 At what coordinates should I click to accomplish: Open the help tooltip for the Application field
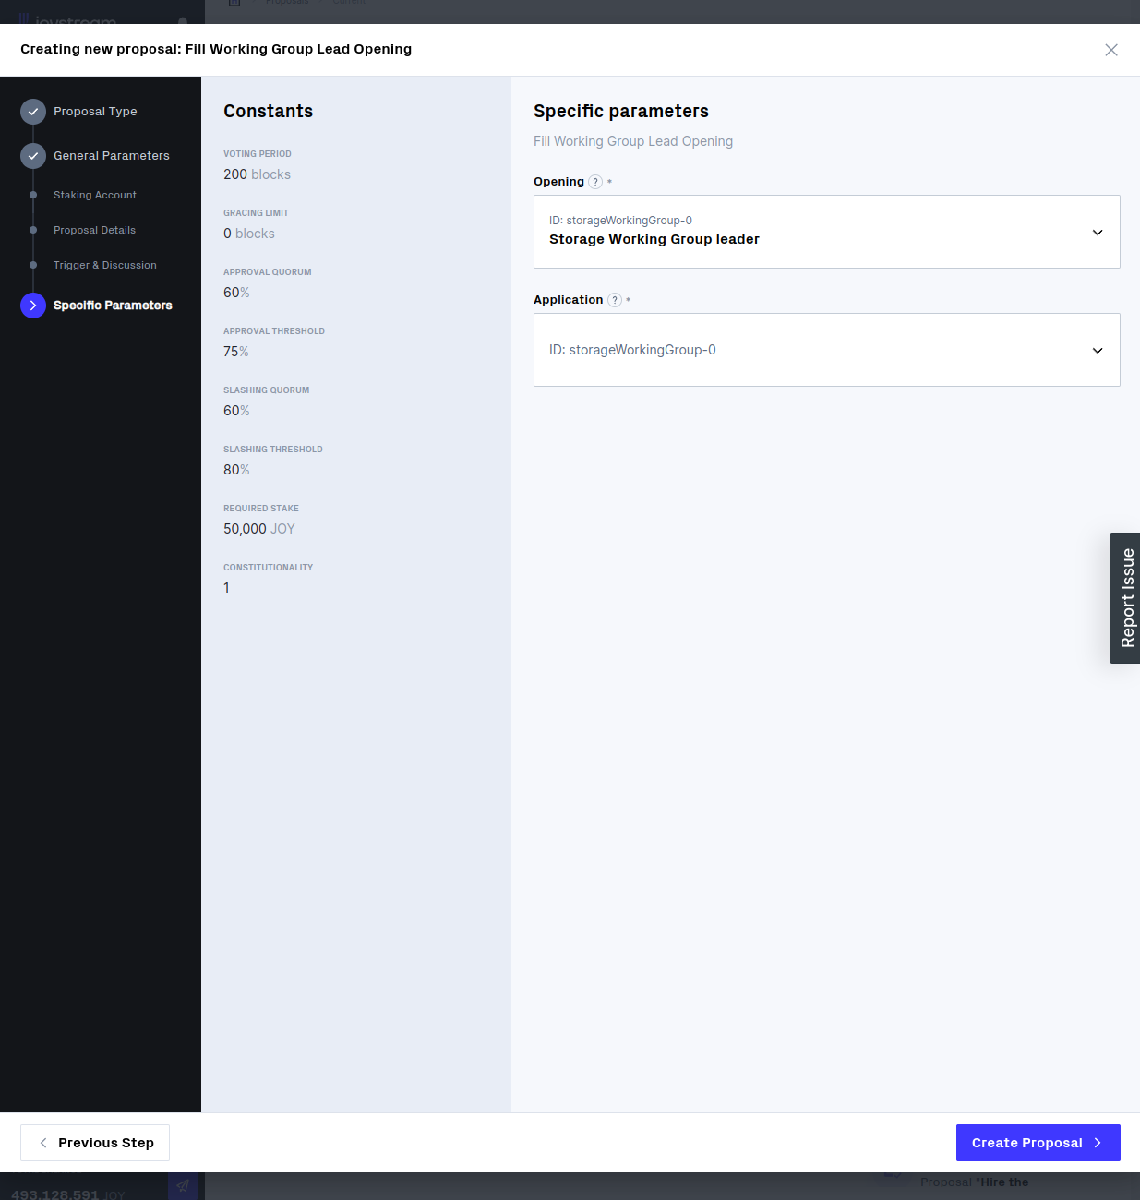(x=614, y=300)
